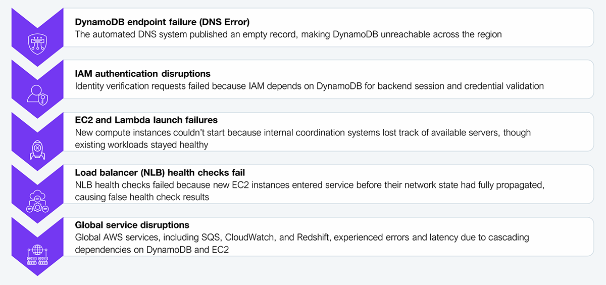Open the EC2 and Lambda launch failures heading
The image size is (606, 285).
click(146, 120)
